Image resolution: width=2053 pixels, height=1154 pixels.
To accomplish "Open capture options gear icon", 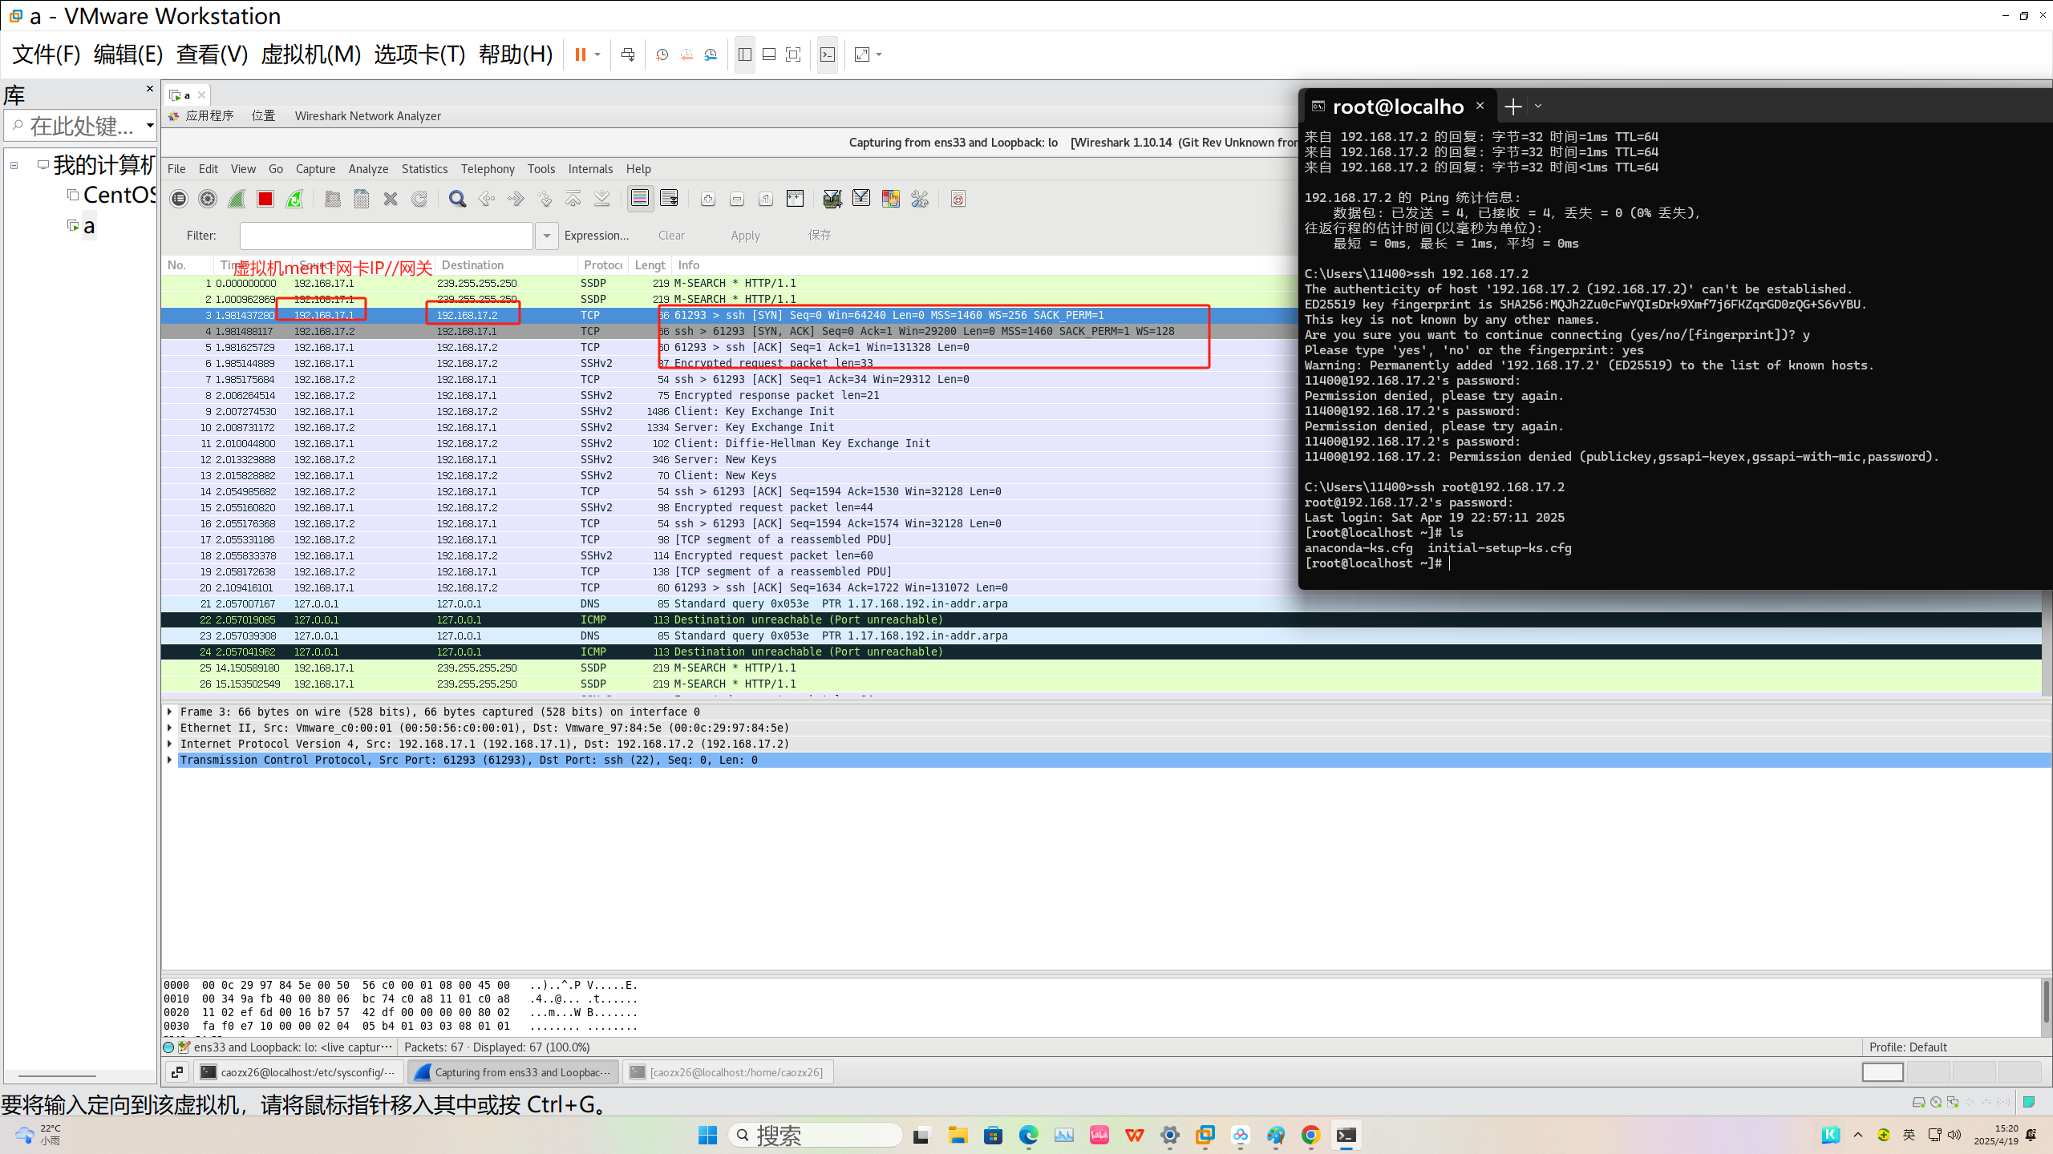I will click(208, 199).
